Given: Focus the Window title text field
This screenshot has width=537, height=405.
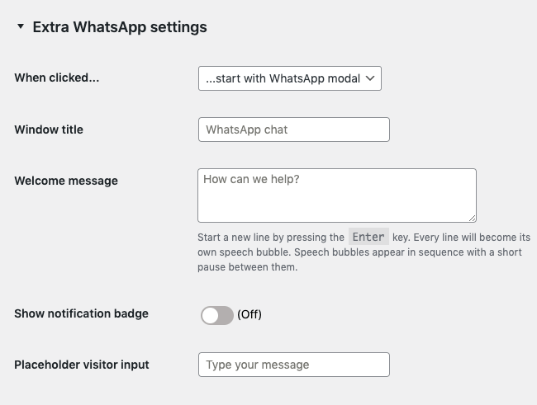Looking at the screenshot, I should click(293, 130).
